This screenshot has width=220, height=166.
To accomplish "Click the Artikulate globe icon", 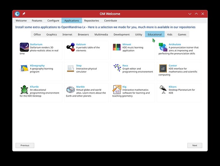I will 163,47.
